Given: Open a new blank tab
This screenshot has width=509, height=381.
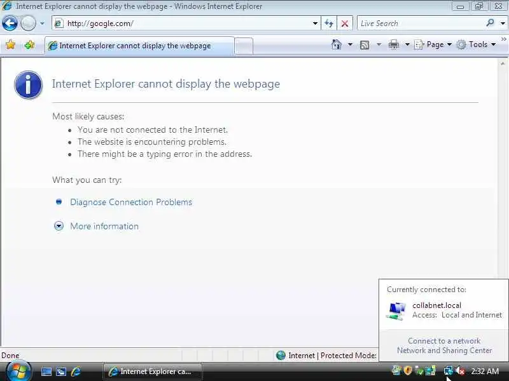Looking at the screenshot, I should pos(244,46).
